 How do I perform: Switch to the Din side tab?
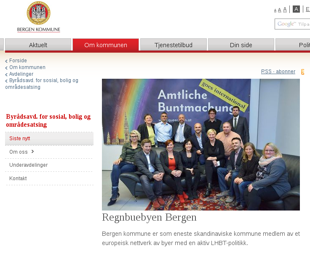point(241,45)
